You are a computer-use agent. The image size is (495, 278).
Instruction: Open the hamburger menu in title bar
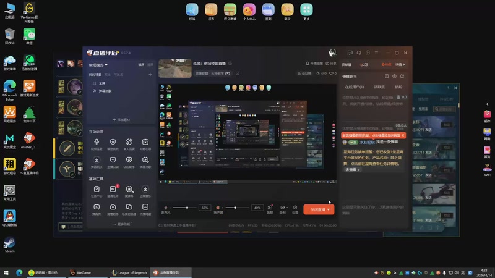click(376, 53)
